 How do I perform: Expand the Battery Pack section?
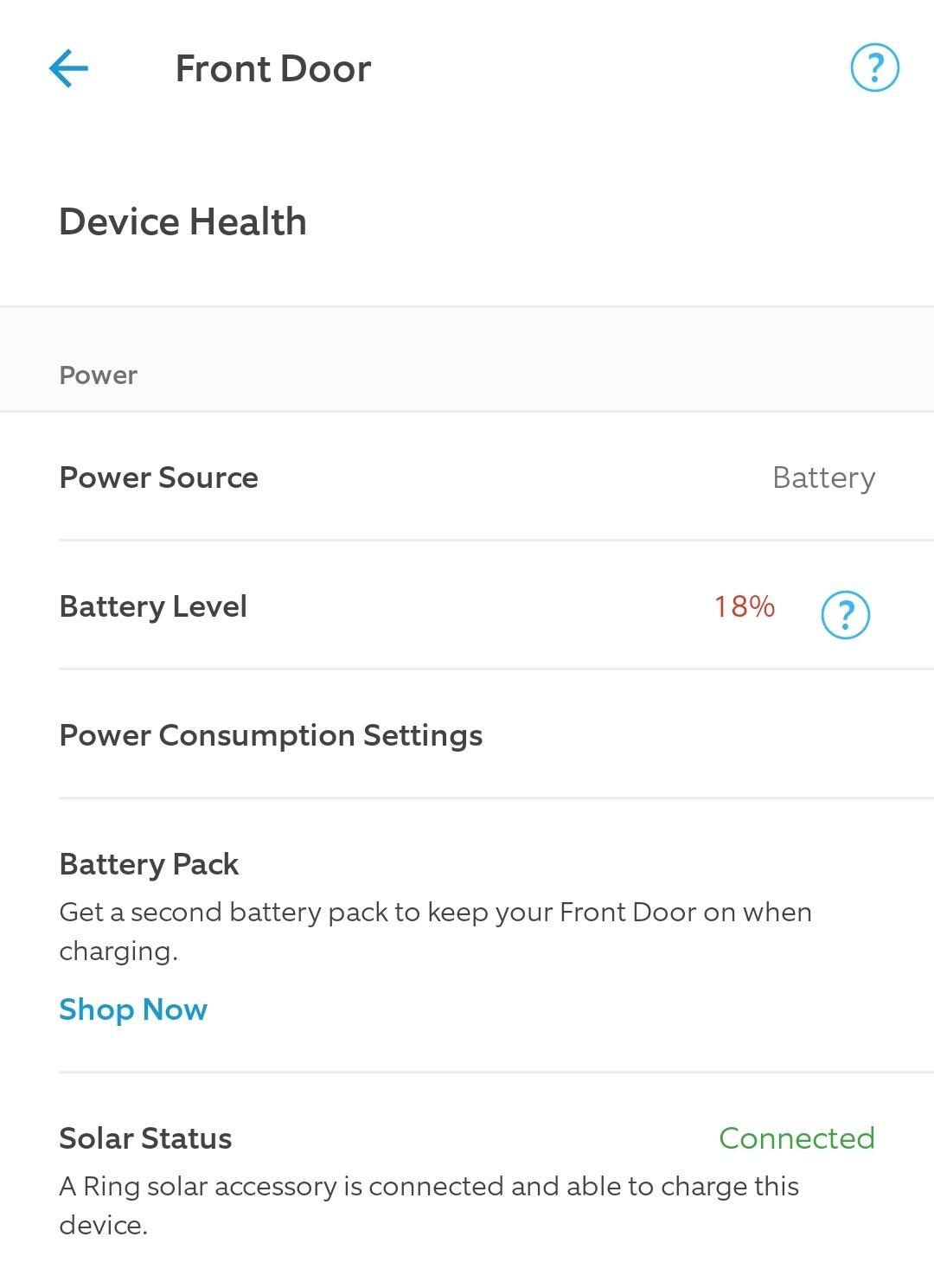148,863
